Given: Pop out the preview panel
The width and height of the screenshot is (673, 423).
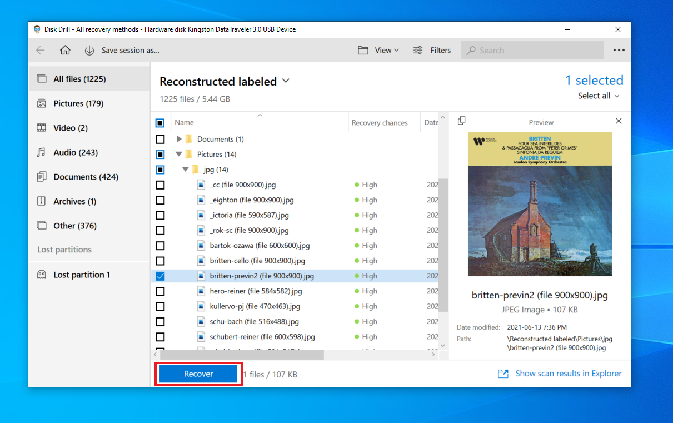Looking at the screenshot, I should pos(461,121).
